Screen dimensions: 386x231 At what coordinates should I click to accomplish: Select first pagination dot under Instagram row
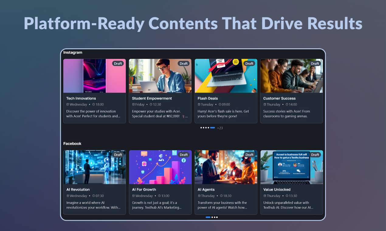click(x=201, y=128)
